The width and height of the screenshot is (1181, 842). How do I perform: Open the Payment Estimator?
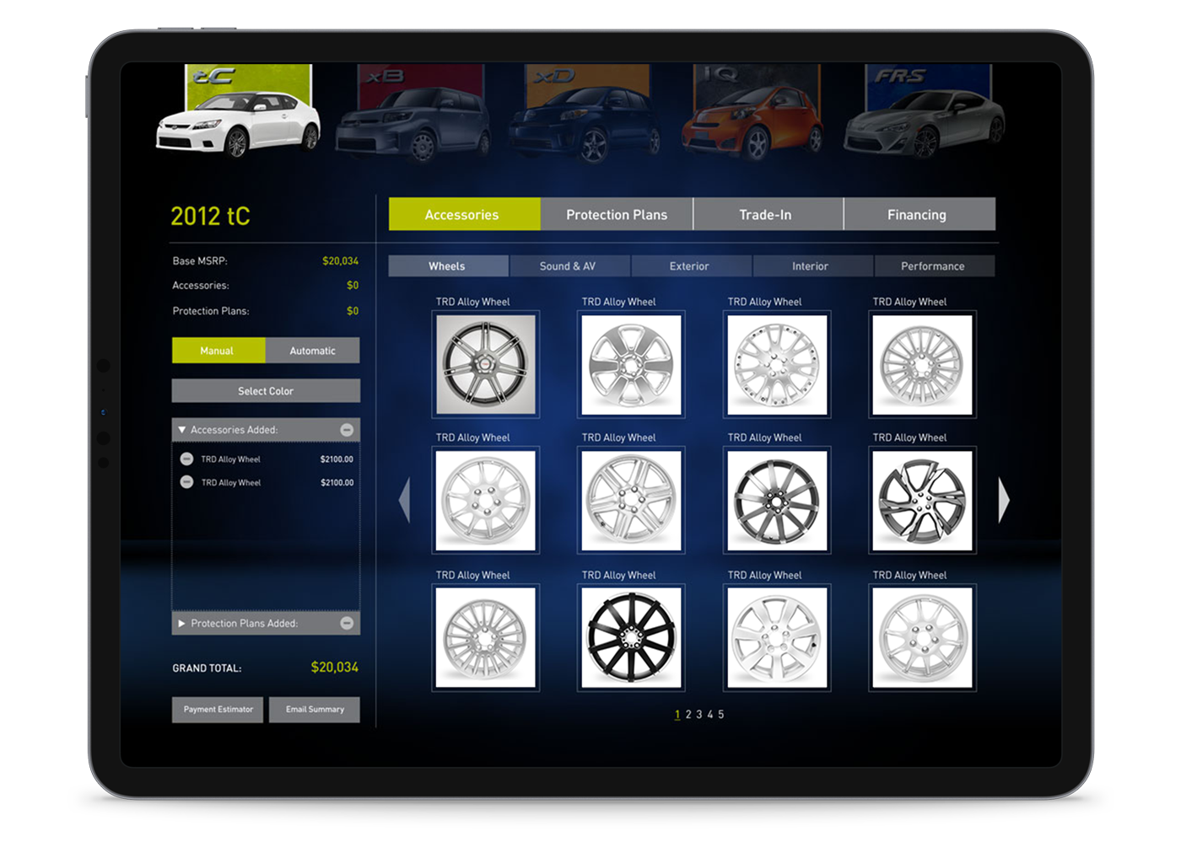(x=218, y=710)
